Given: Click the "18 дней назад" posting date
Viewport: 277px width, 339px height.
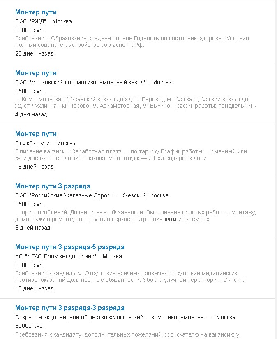Looking at the screenshot, I should (x=34, y=167).
